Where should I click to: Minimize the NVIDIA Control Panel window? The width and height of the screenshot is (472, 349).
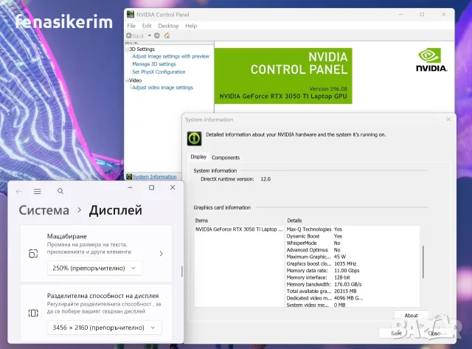tap(400, 15)
